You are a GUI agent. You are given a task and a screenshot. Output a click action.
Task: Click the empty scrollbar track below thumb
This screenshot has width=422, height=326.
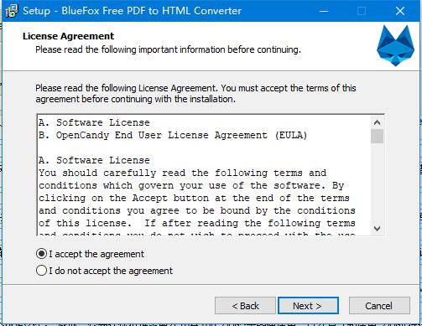click(x=377, y=183)
